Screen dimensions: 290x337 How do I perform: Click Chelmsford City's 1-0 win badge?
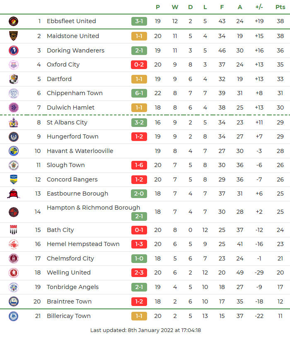coord(139,258)
